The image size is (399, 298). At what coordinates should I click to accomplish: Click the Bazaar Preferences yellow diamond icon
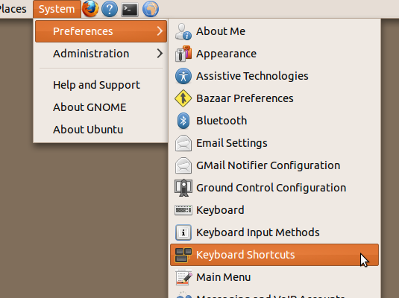pyautogui.click(x=183, y=98)
